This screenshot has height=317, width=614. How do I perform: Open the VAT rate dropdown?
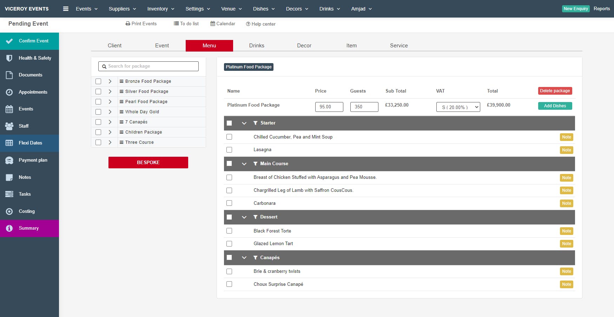coord(458,107)
